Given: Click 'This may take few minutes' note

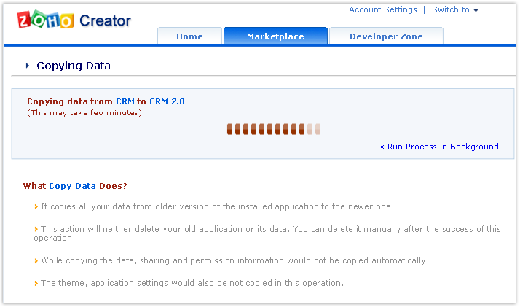Looking at the screenshot, I should [x=84, y=113].
